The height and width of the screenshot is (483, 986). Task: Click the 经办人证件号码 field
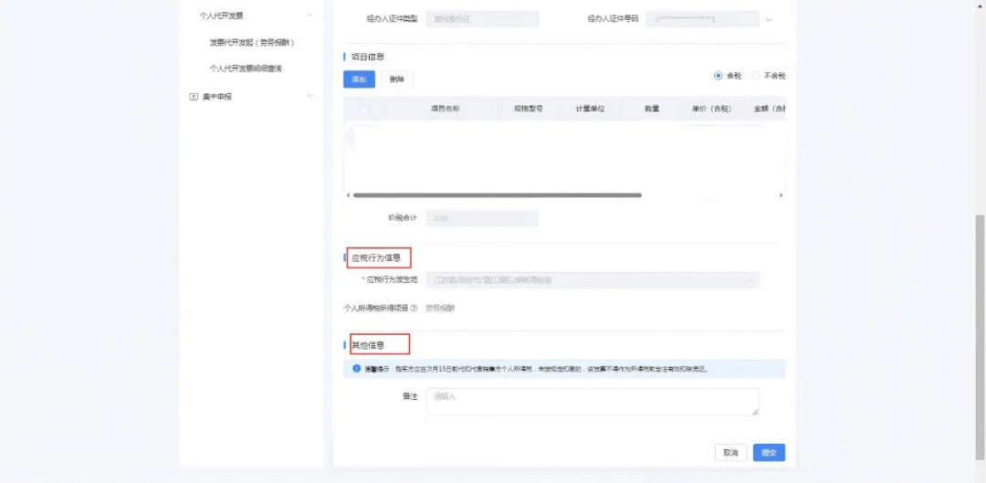702,19
